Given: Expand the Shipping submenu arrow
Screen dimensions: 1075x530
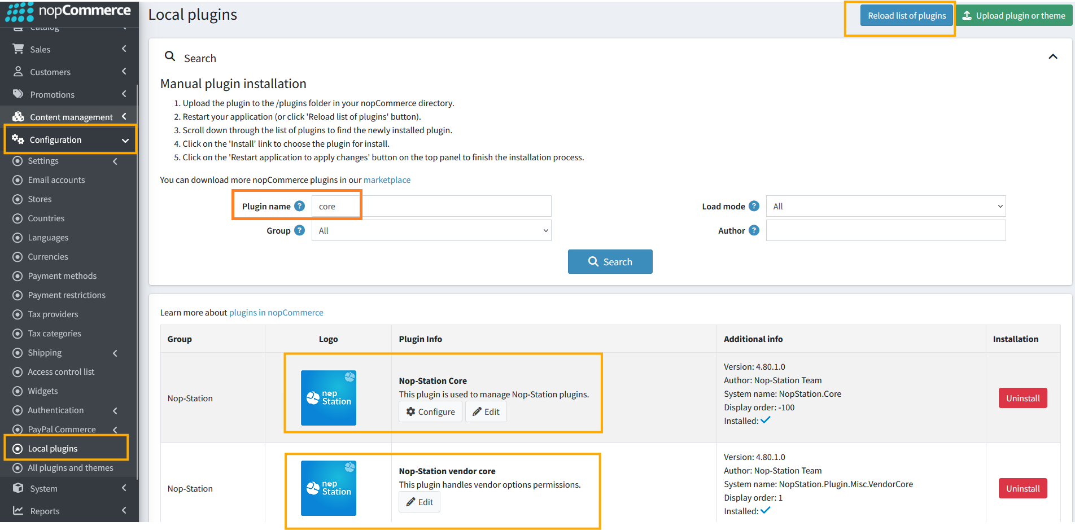Looking at the screenshot, I should coord(115,353).
